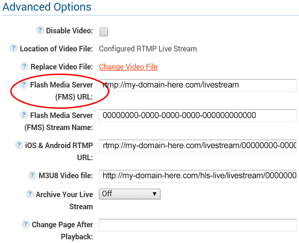Click help icon beside Disable Video

click(x=40, y=30)
